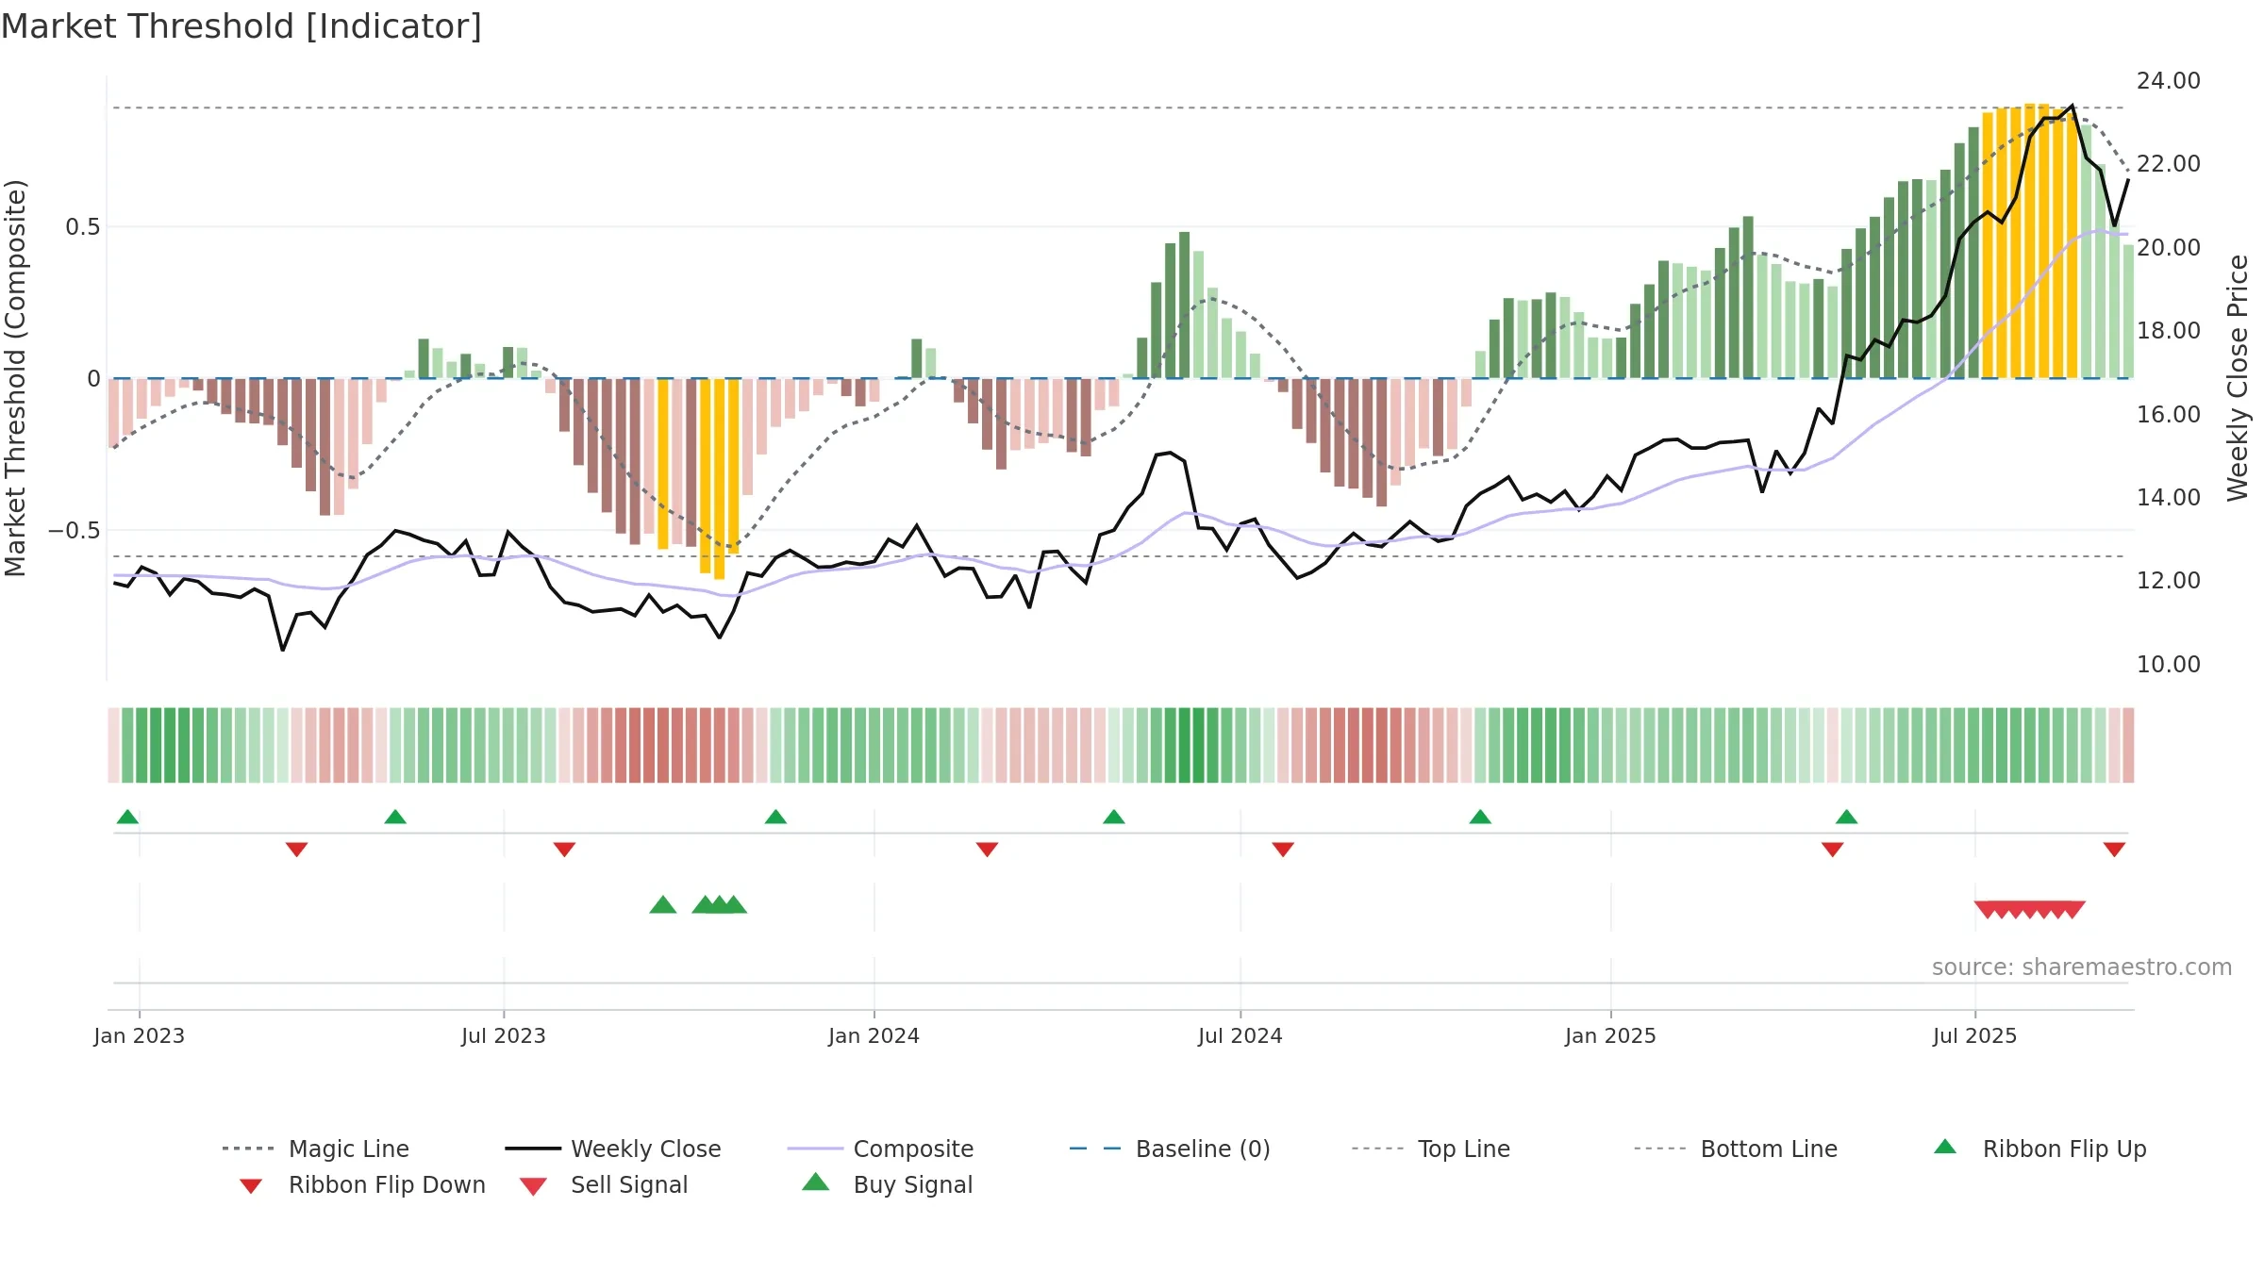Click the red triangle icon in the legend for Ribbon Flip Down
This screenshot has width=2264, height=1273.
tap(251, 1186)
